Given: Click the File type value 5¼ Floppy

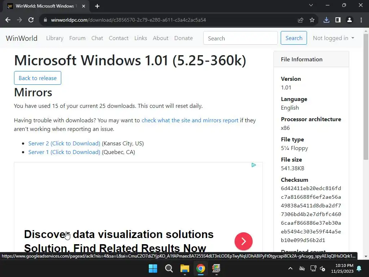Looking at the screenshot, I should [294, 148].
